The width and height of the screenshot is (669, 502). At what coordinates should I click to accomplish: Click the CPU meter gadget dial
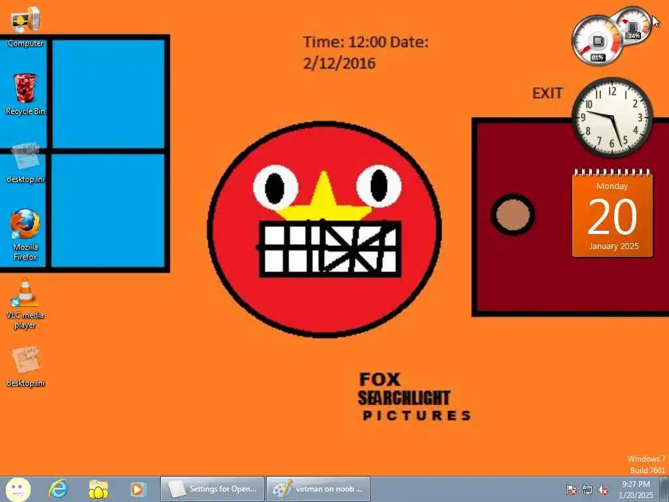(597, 41)
